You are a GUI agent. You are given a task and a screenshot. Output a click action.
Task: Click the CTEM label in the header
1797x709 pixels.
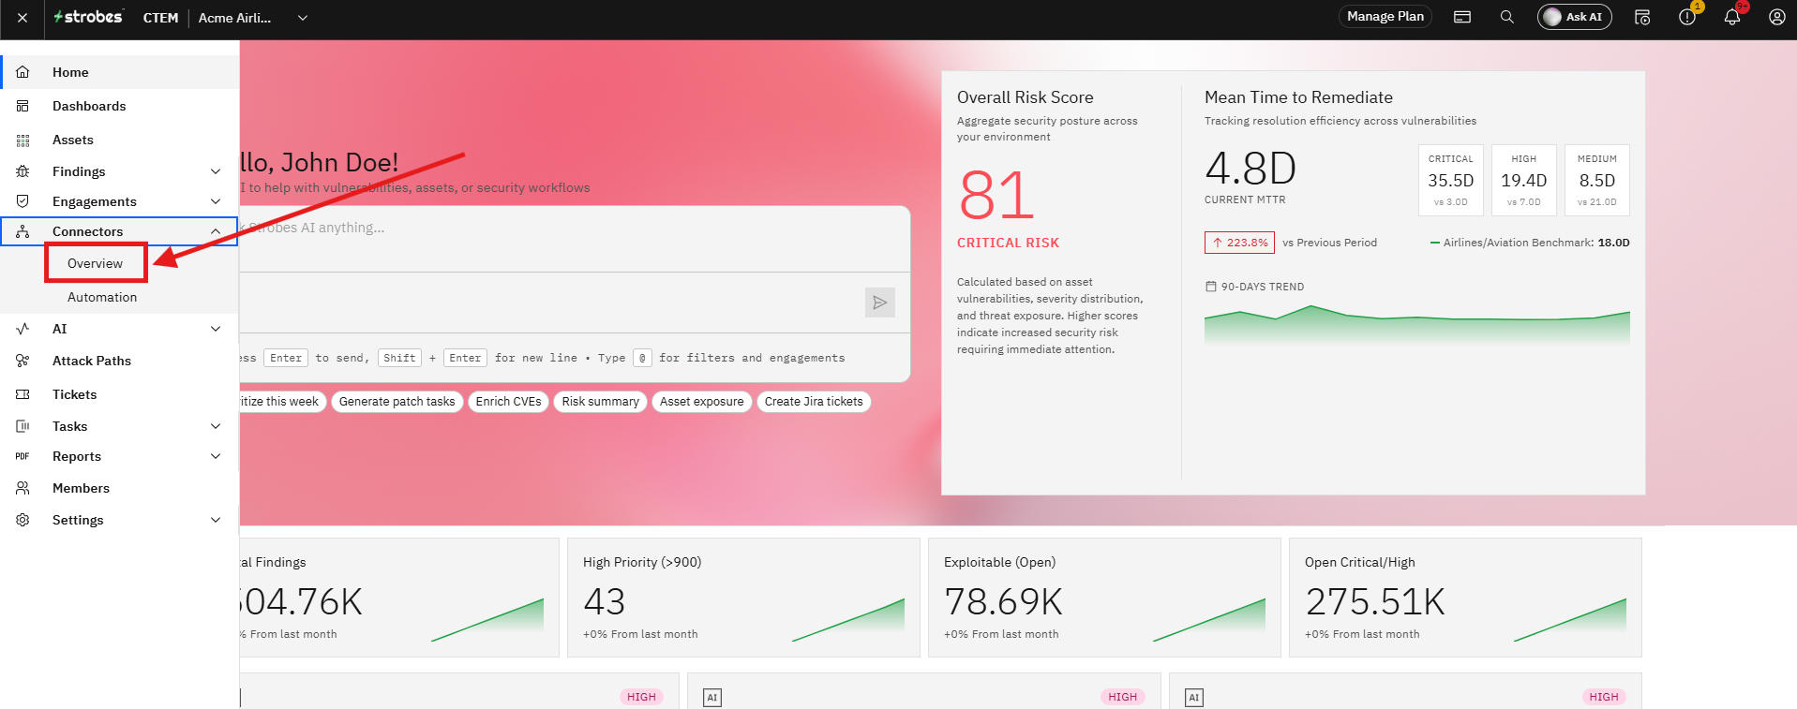click(160, 18)
